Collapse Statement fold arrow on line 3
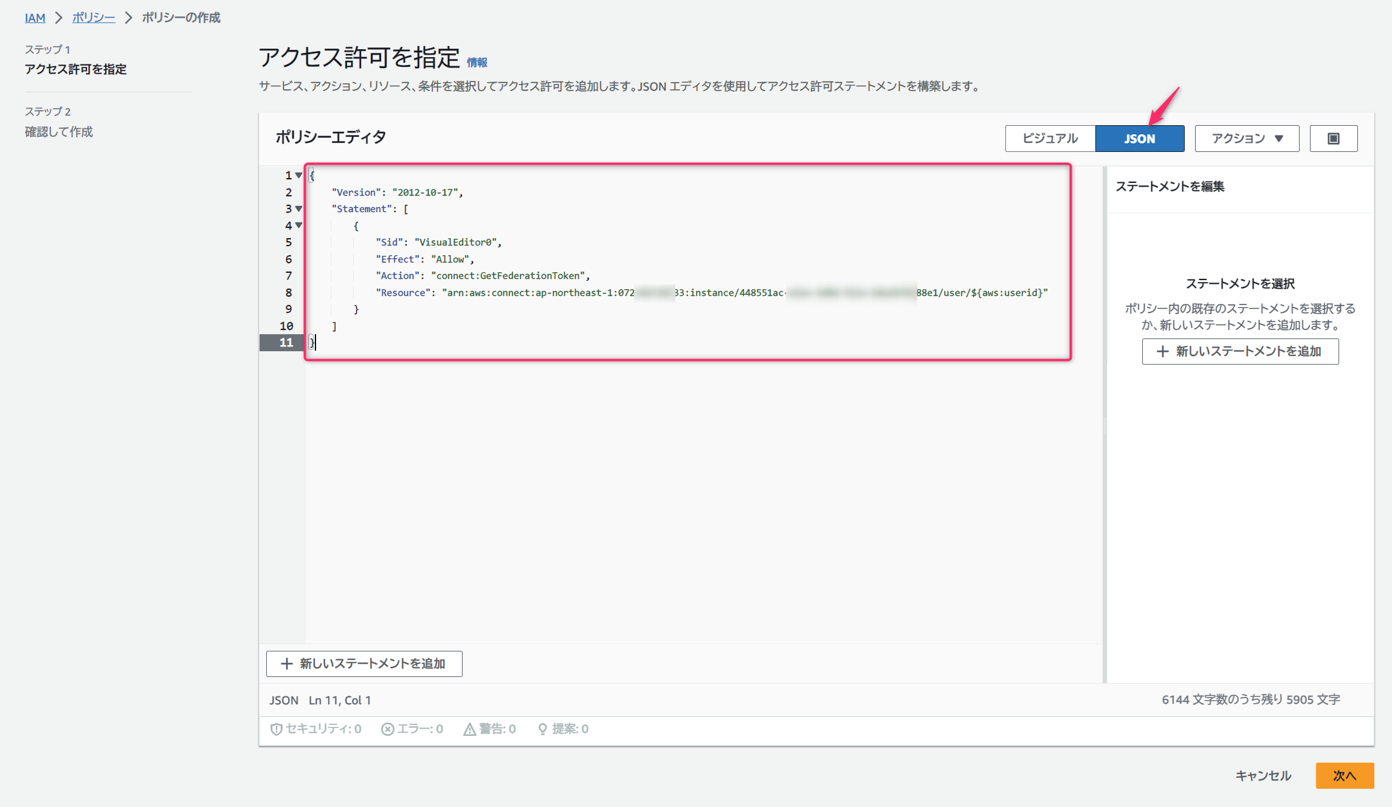The image size is (1392, 807). [298, 208]
